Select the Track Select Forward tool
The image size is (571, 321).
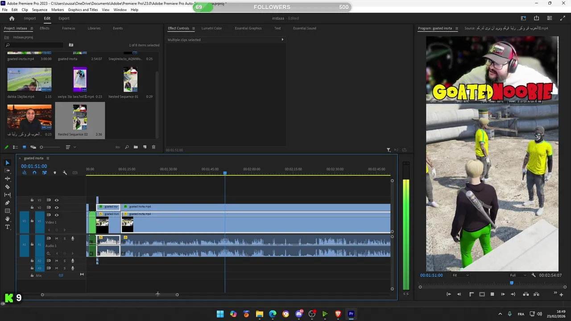coord(7,171)
